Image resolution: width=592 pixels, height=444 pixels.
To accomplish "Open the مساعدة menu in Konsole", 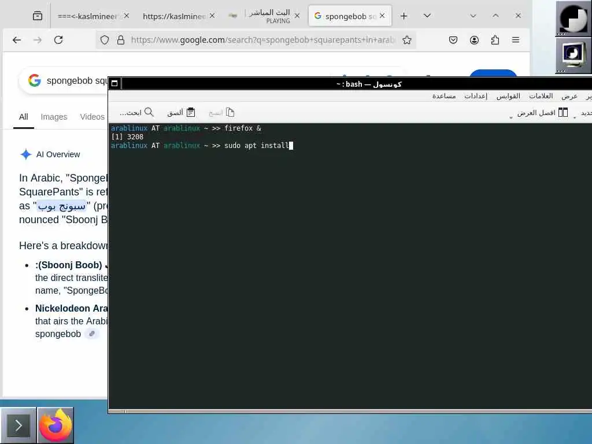I will 443,96.
